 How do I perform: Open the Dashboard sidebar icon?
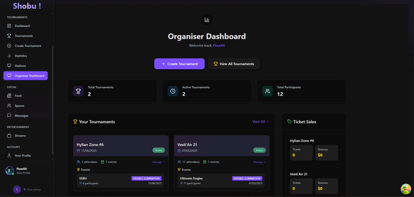9,26
